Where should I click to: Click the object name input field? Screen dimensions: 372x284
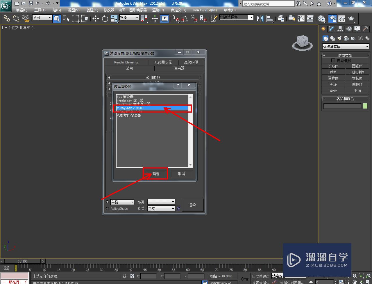[x=342, y=106]
